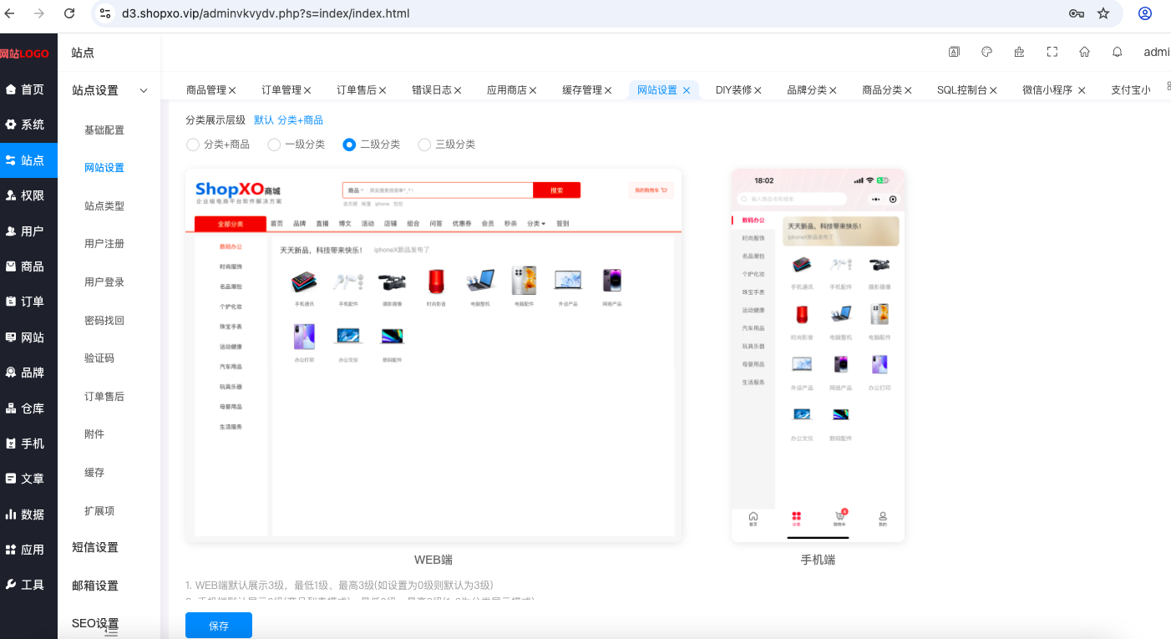The width and height of the screenshot is (1171, 639).
Task: Open 验证码 in the submenu
Action: coord(99,358)
